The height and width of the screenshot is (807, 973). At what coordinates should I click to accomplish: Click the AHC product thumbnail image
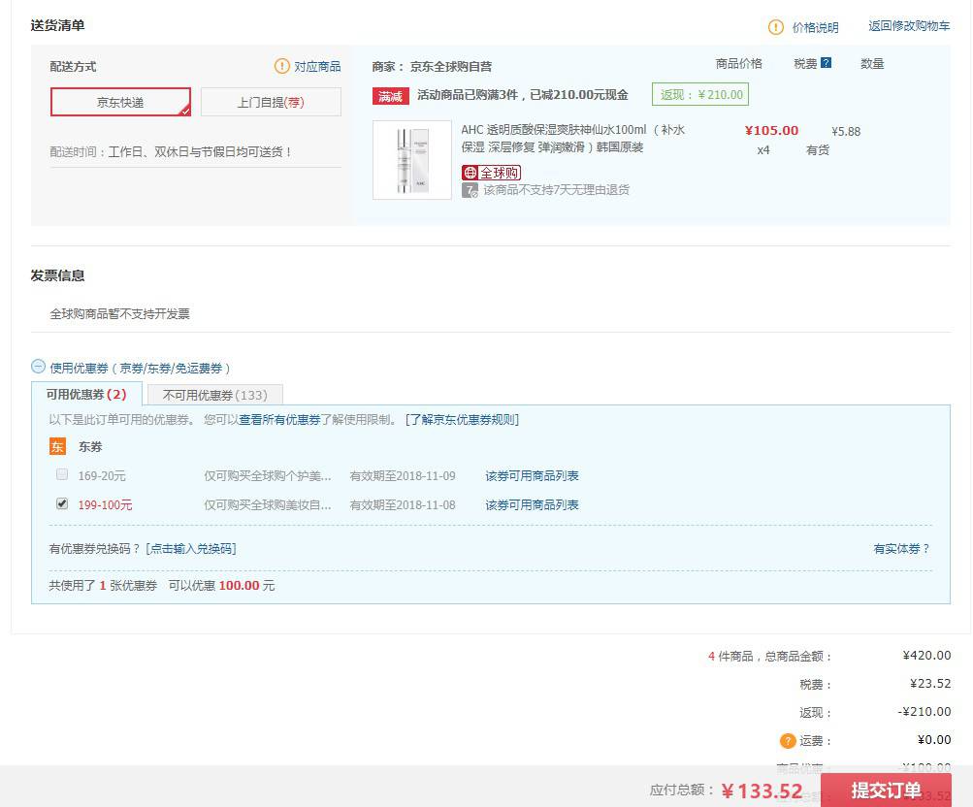tap(411, 158)
